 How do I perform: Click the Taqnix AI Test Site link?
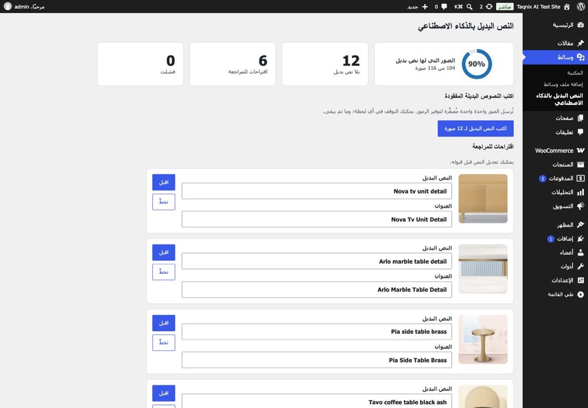click(538, 6)
